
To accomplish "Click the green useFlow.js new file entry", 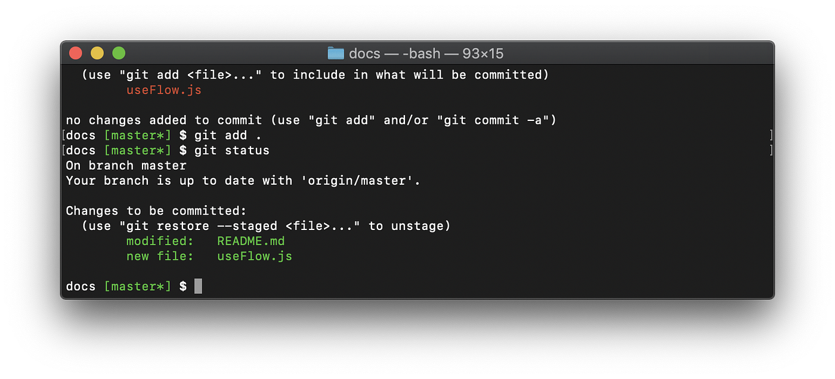I will tap(255, 256).
